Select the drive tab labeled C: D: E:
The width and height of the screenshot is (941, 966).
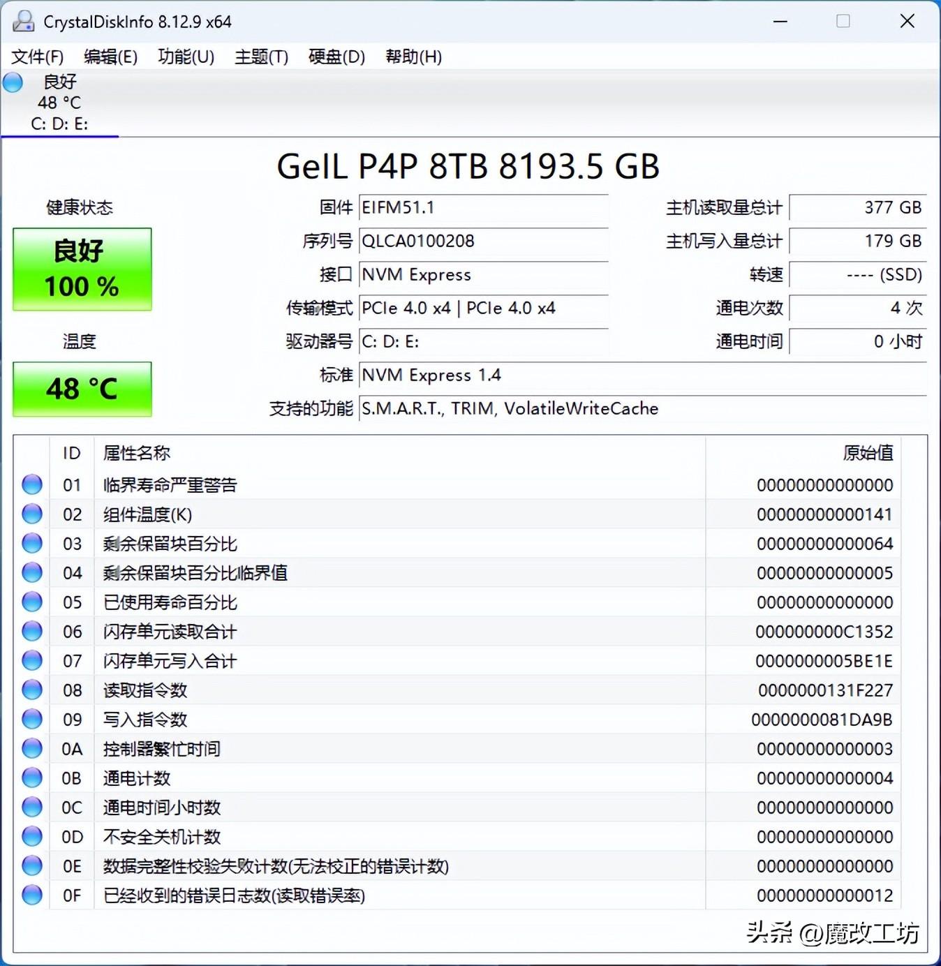(x=60, y=103)
